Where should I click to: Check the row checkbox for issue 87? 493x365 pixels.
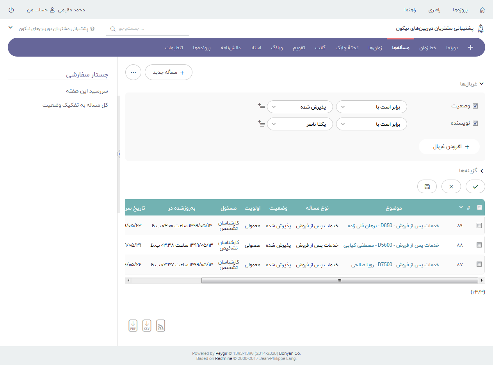[x=479, y=264]
